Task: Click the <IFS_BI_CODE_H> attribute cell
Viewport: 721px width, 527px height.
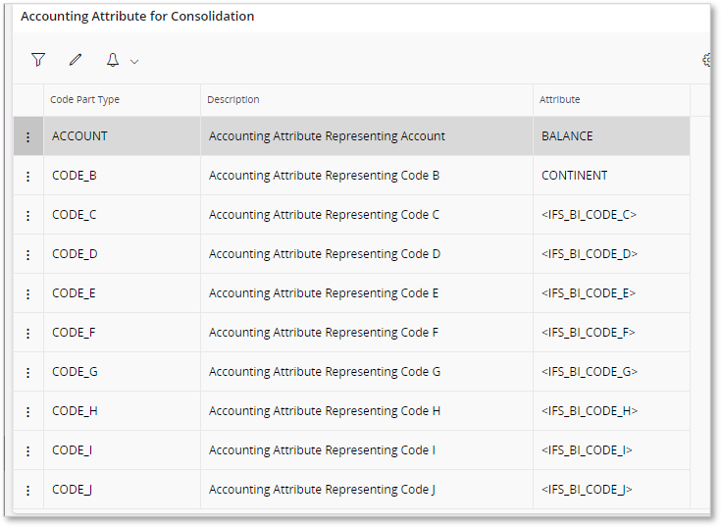Action: click(x=611, y=411)
